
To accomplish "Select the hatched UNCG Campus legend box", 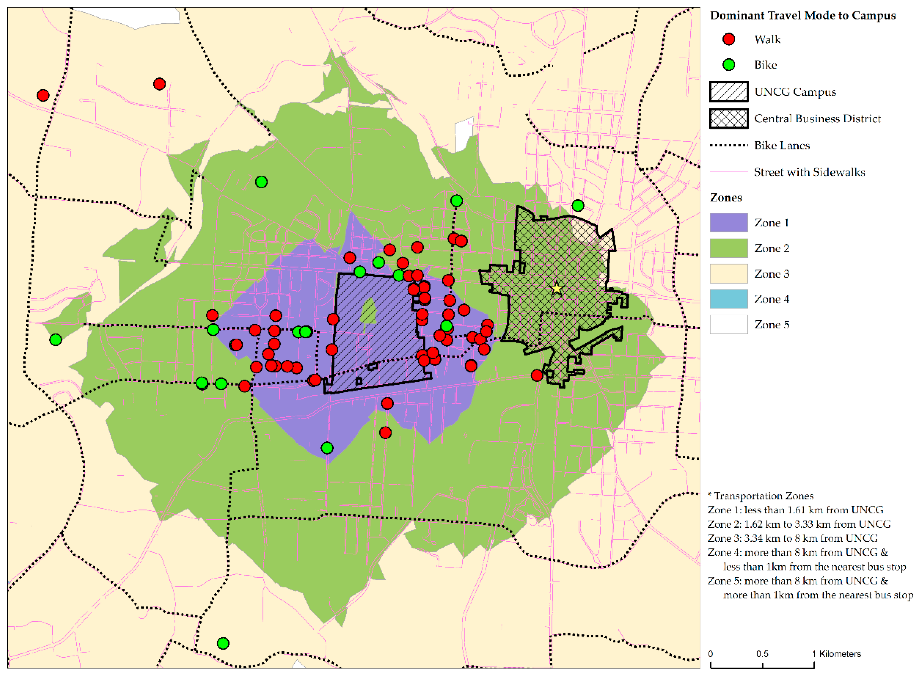I will point(728,92).
